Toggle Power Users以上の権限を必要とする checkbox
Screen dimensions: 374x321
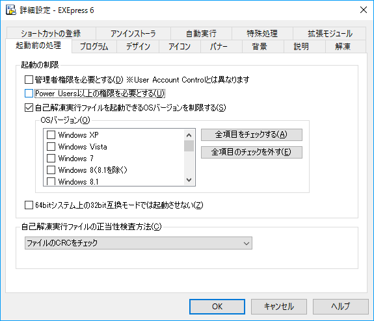[29, 94]
